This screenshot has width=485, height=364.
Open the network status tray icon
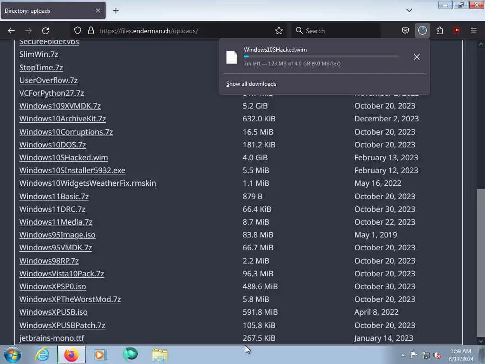point(426,355)
